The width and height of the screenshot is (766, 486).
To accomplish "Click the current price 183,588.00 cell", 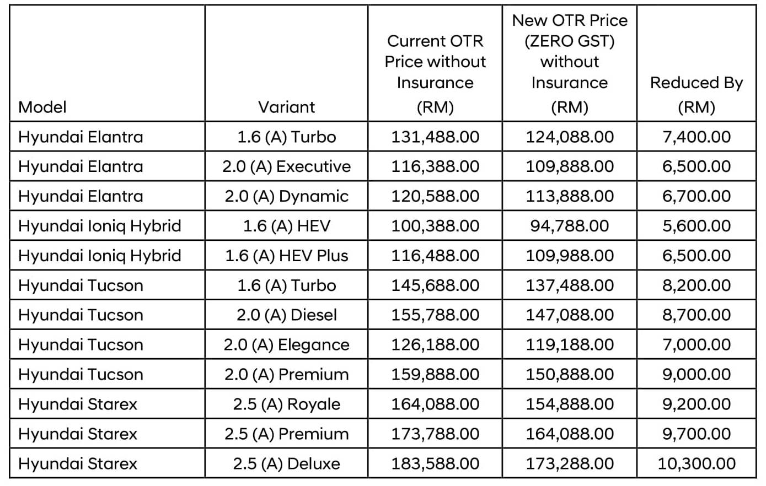I will click(435, 464).
